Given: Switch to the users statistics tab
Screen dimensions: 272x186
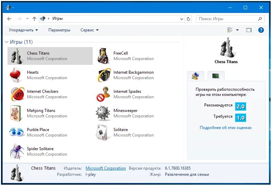Looking at the screenshot, I should 196,76.
